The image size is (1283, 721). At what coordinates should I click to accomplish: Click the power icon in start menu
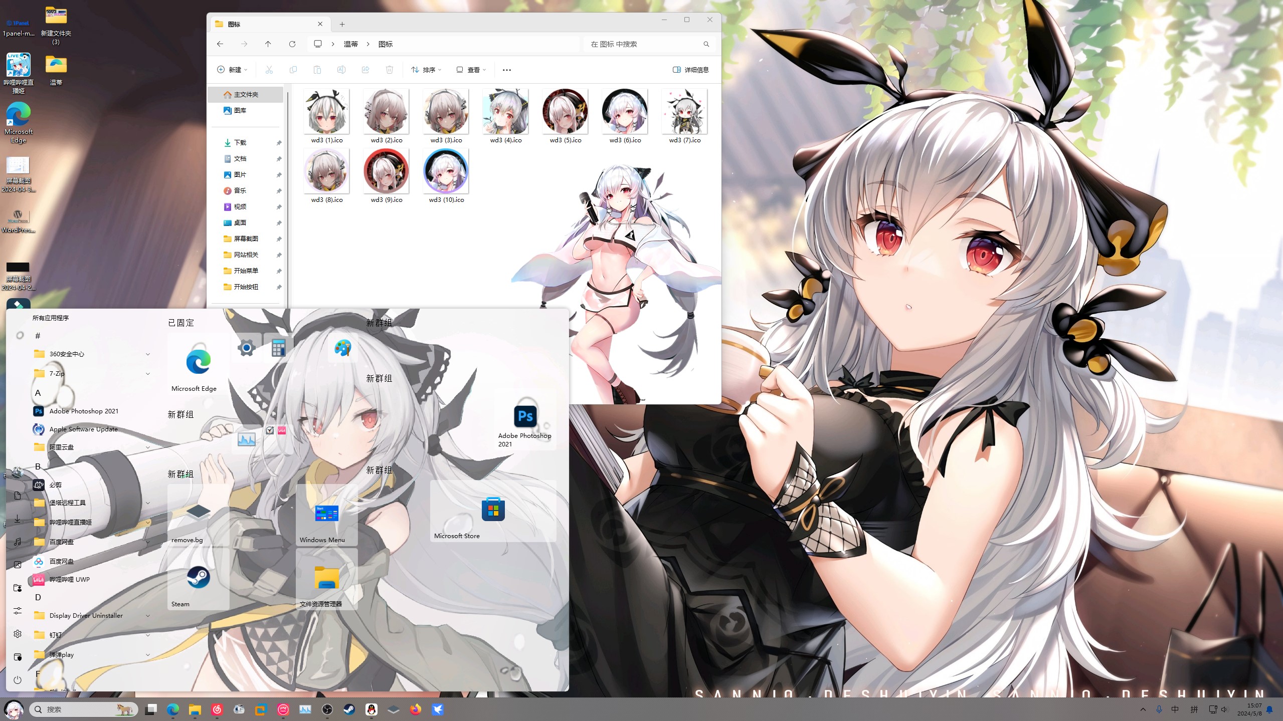pos(18,680)
